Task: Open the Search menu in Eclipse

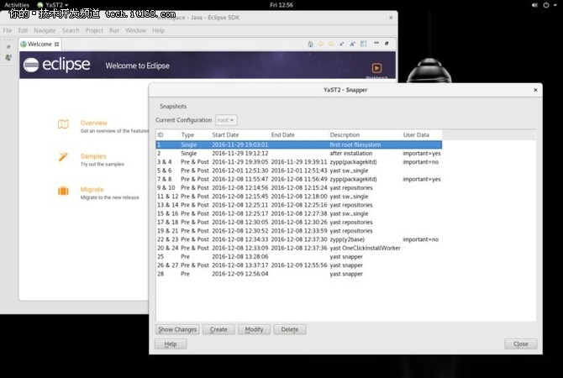Action: 71,30
